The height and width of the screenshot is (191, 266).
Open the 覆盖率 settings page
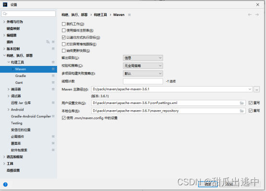(16, 143)
